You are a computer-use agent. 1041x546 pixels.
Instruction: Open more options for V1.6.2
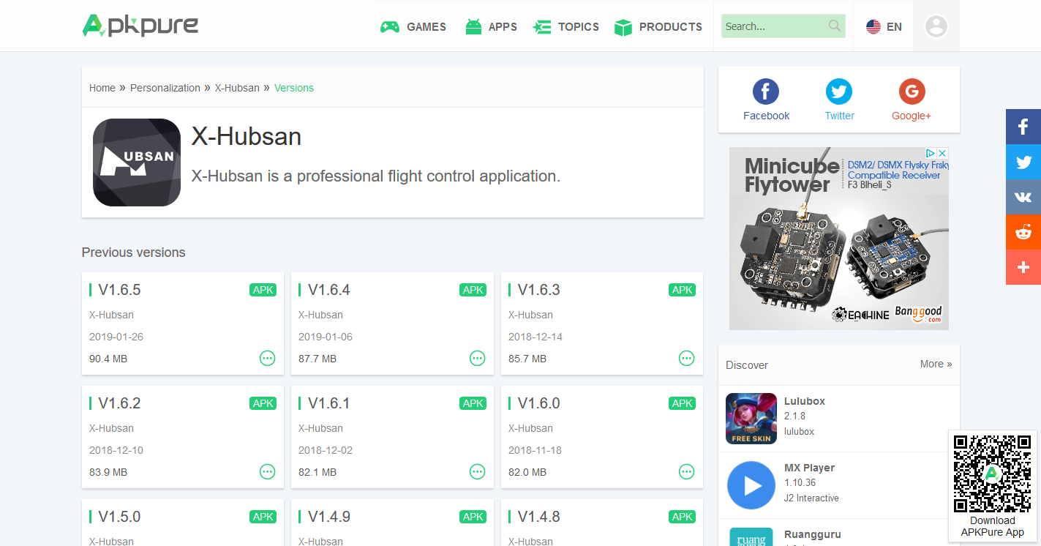[268, 471]
